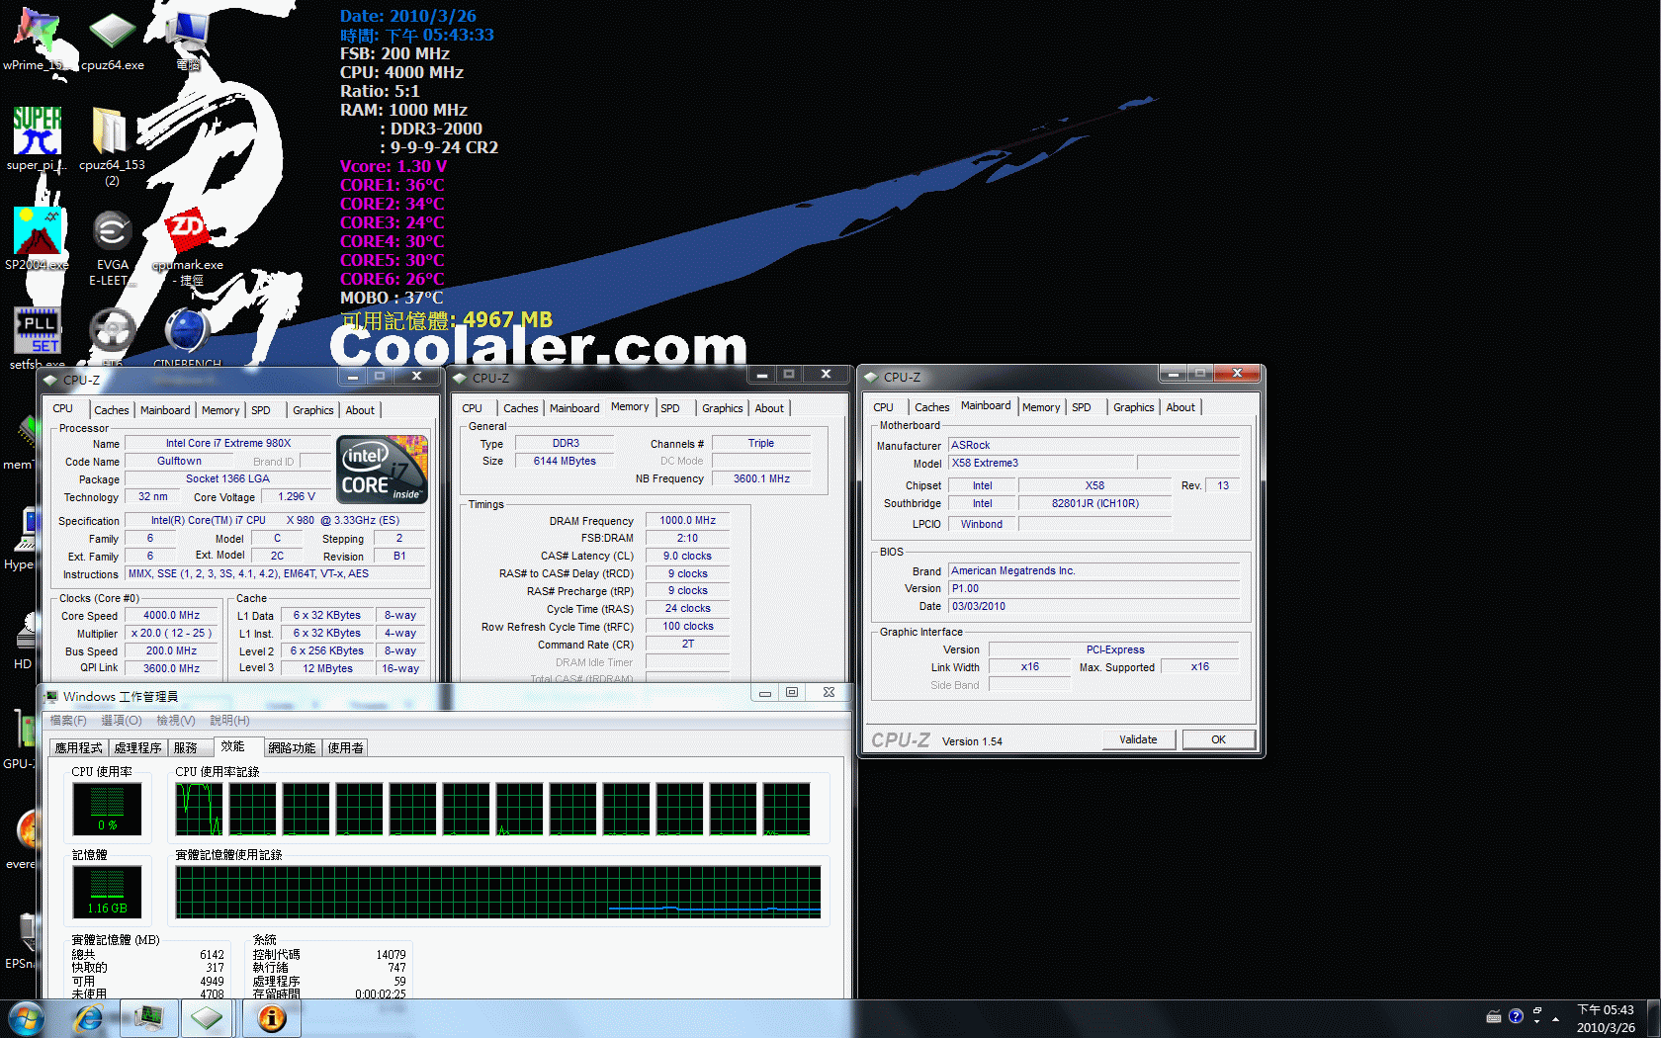
Task: Click the OK button in CPU-Z
Action: point(1219,739)
